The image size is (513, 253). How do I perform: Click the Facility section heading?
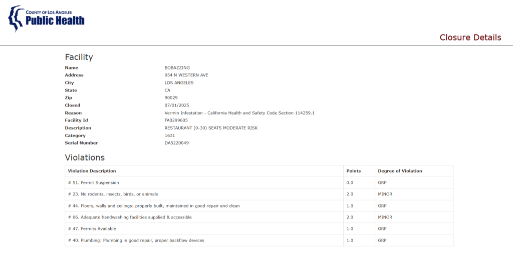click(79, 57)
